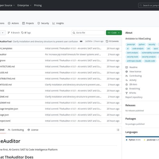Click the Projects table icon
Image resolution: width=159 pixels, height=159 pixels.
[24, 23]
